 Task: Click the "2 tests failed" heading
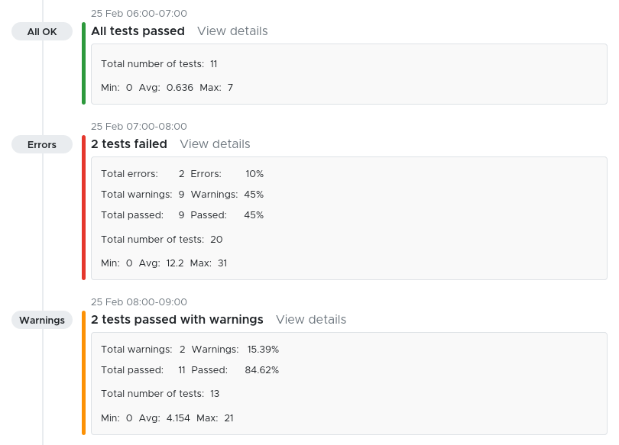(x=129, y=144)
